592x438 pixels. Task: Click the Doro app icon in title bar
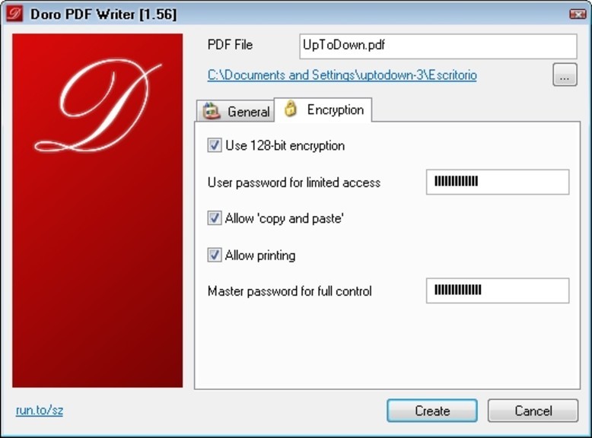point(14,14)
